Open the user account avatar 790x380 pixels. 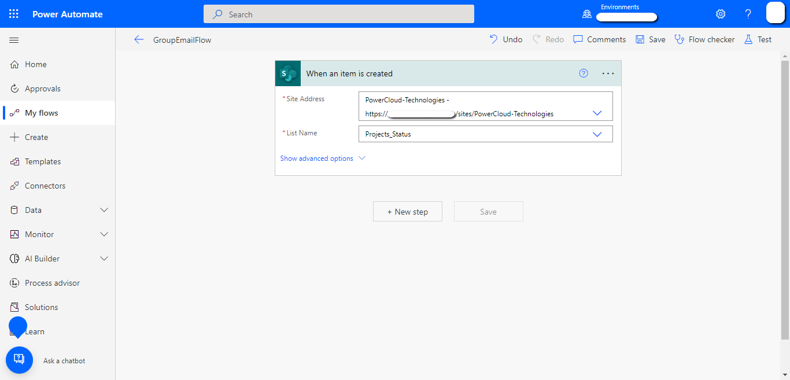tap(776, 13)
